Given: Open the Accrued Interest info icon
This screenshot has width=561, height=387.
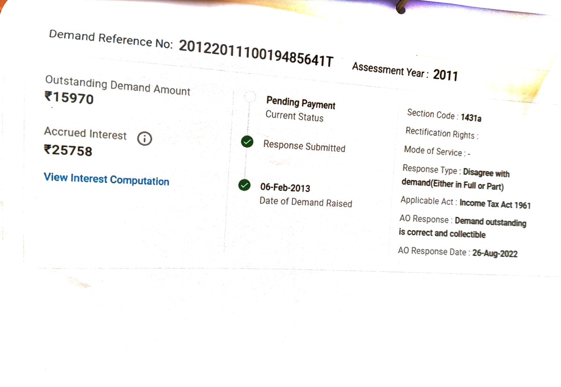Looking at the screenshot, I should point(145,139).
